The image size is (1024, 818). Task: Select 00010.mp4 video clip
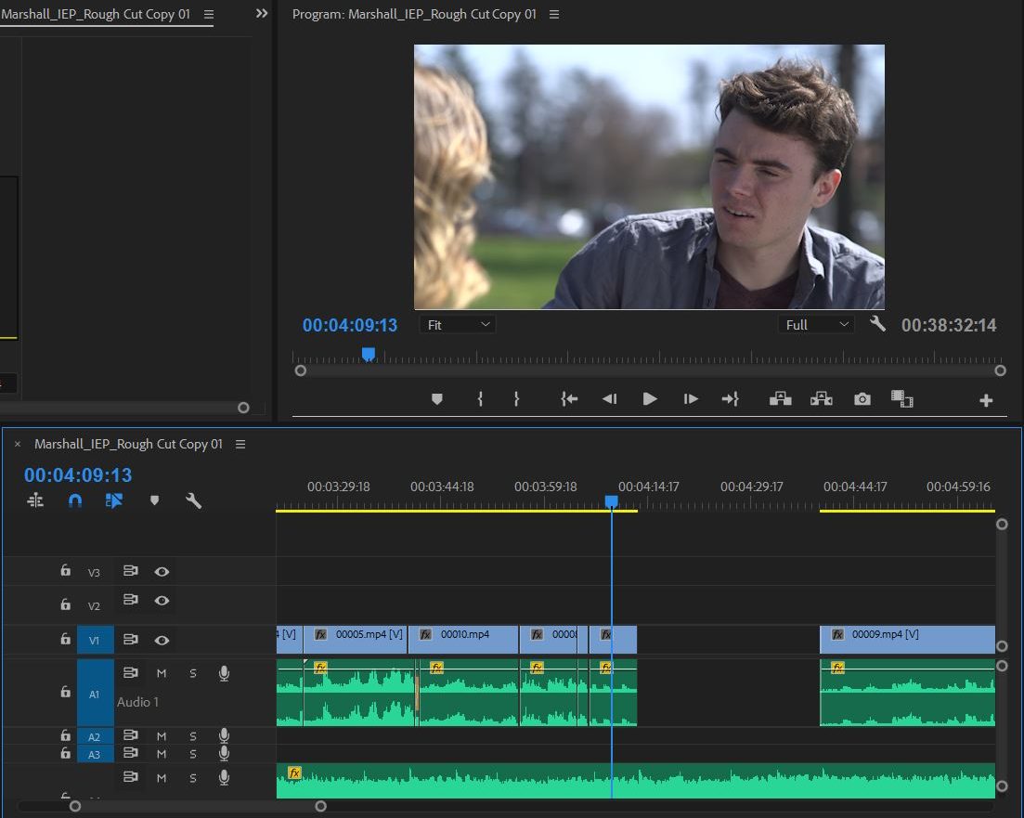click(463, 640)
